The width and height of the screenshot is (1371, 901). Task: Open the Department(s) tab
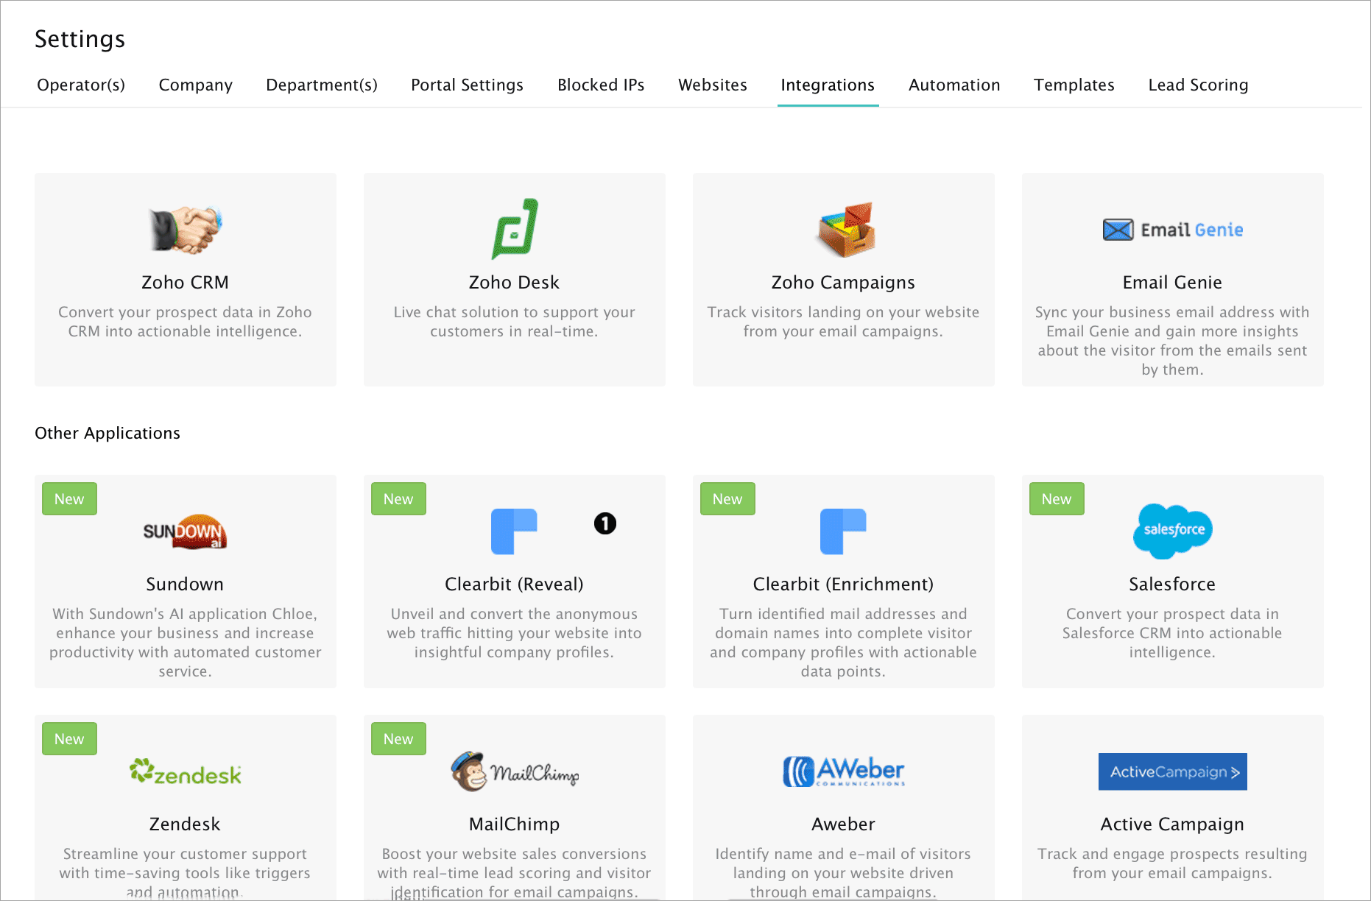point(322,85)
